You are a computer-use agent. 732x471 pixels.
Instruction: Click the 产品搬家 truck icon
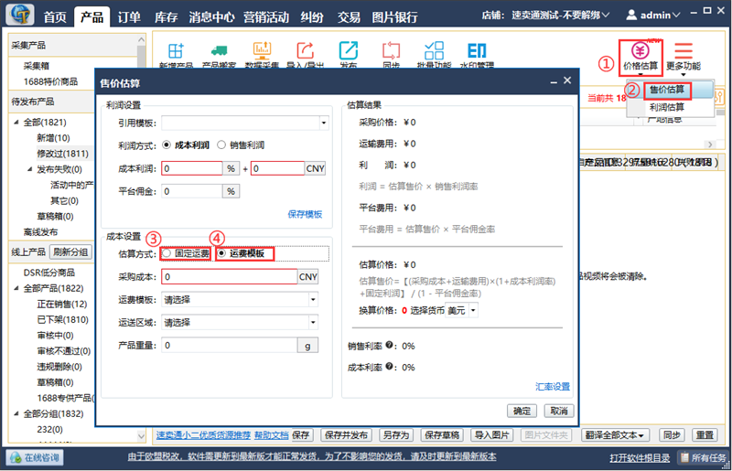[x=219, y=50]
